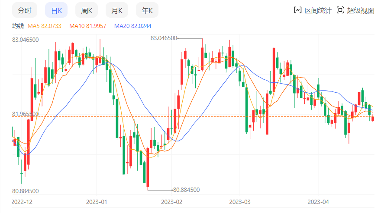Show the 年K yearly chart
The height and width of the screenshot is (213, 384).
tap(147, 10)
